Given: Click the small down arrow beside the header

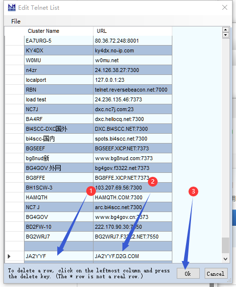Looking at the screenshot, I should point(226,35).
